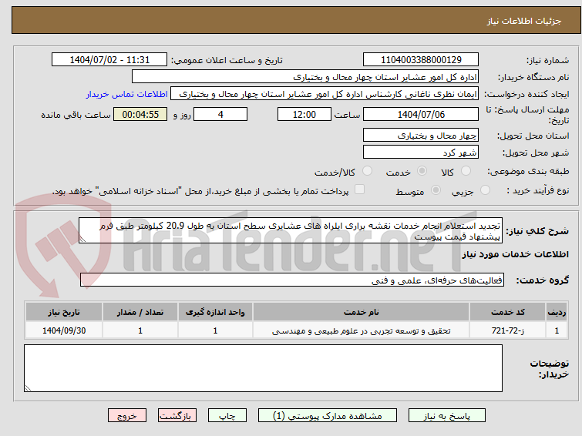
Task: Select the کالا/خدمت radio button
Action: [x=367, y=171]
